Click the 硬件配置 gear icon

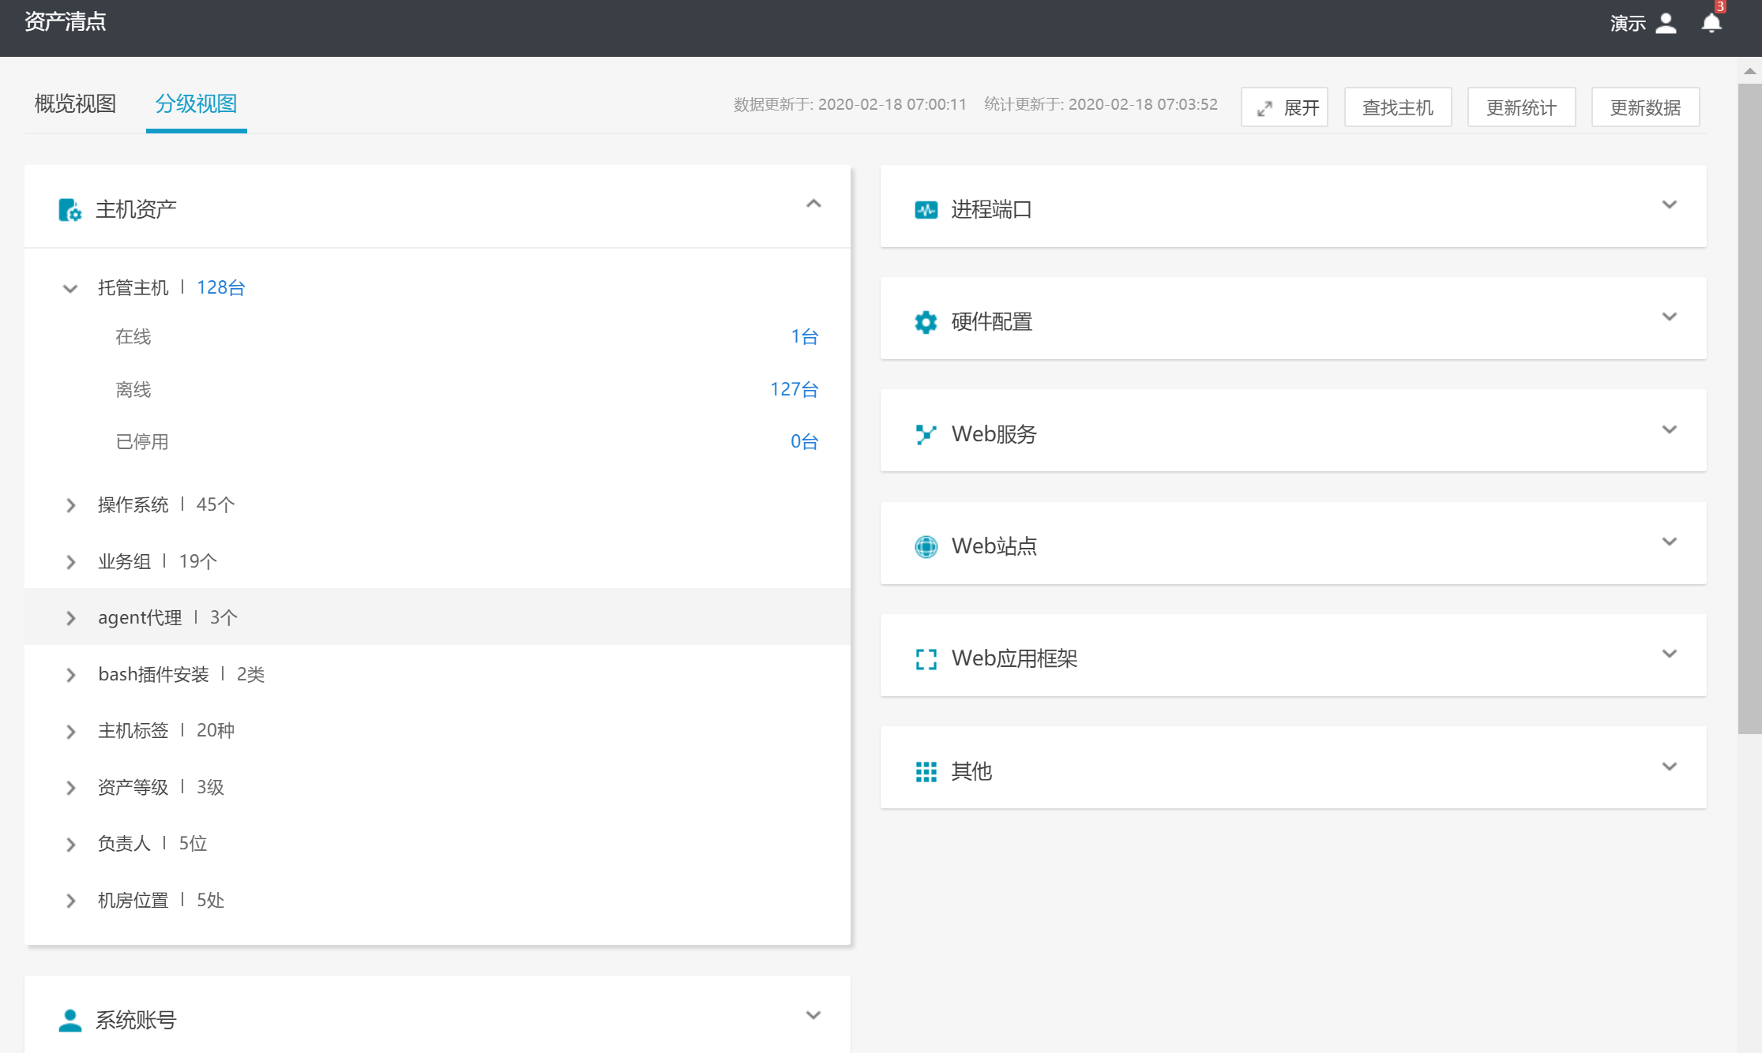[x=926, y=322]
